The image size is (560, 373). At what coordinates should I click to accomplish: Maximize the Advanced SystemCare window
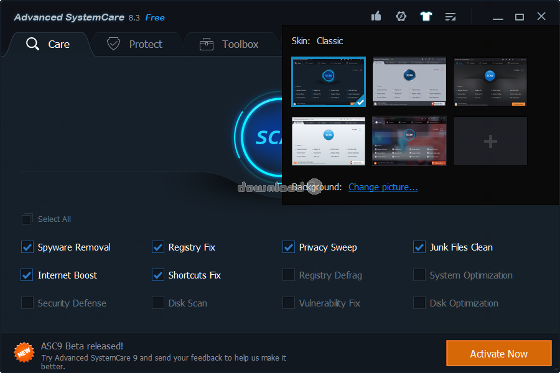coord(520,17)
